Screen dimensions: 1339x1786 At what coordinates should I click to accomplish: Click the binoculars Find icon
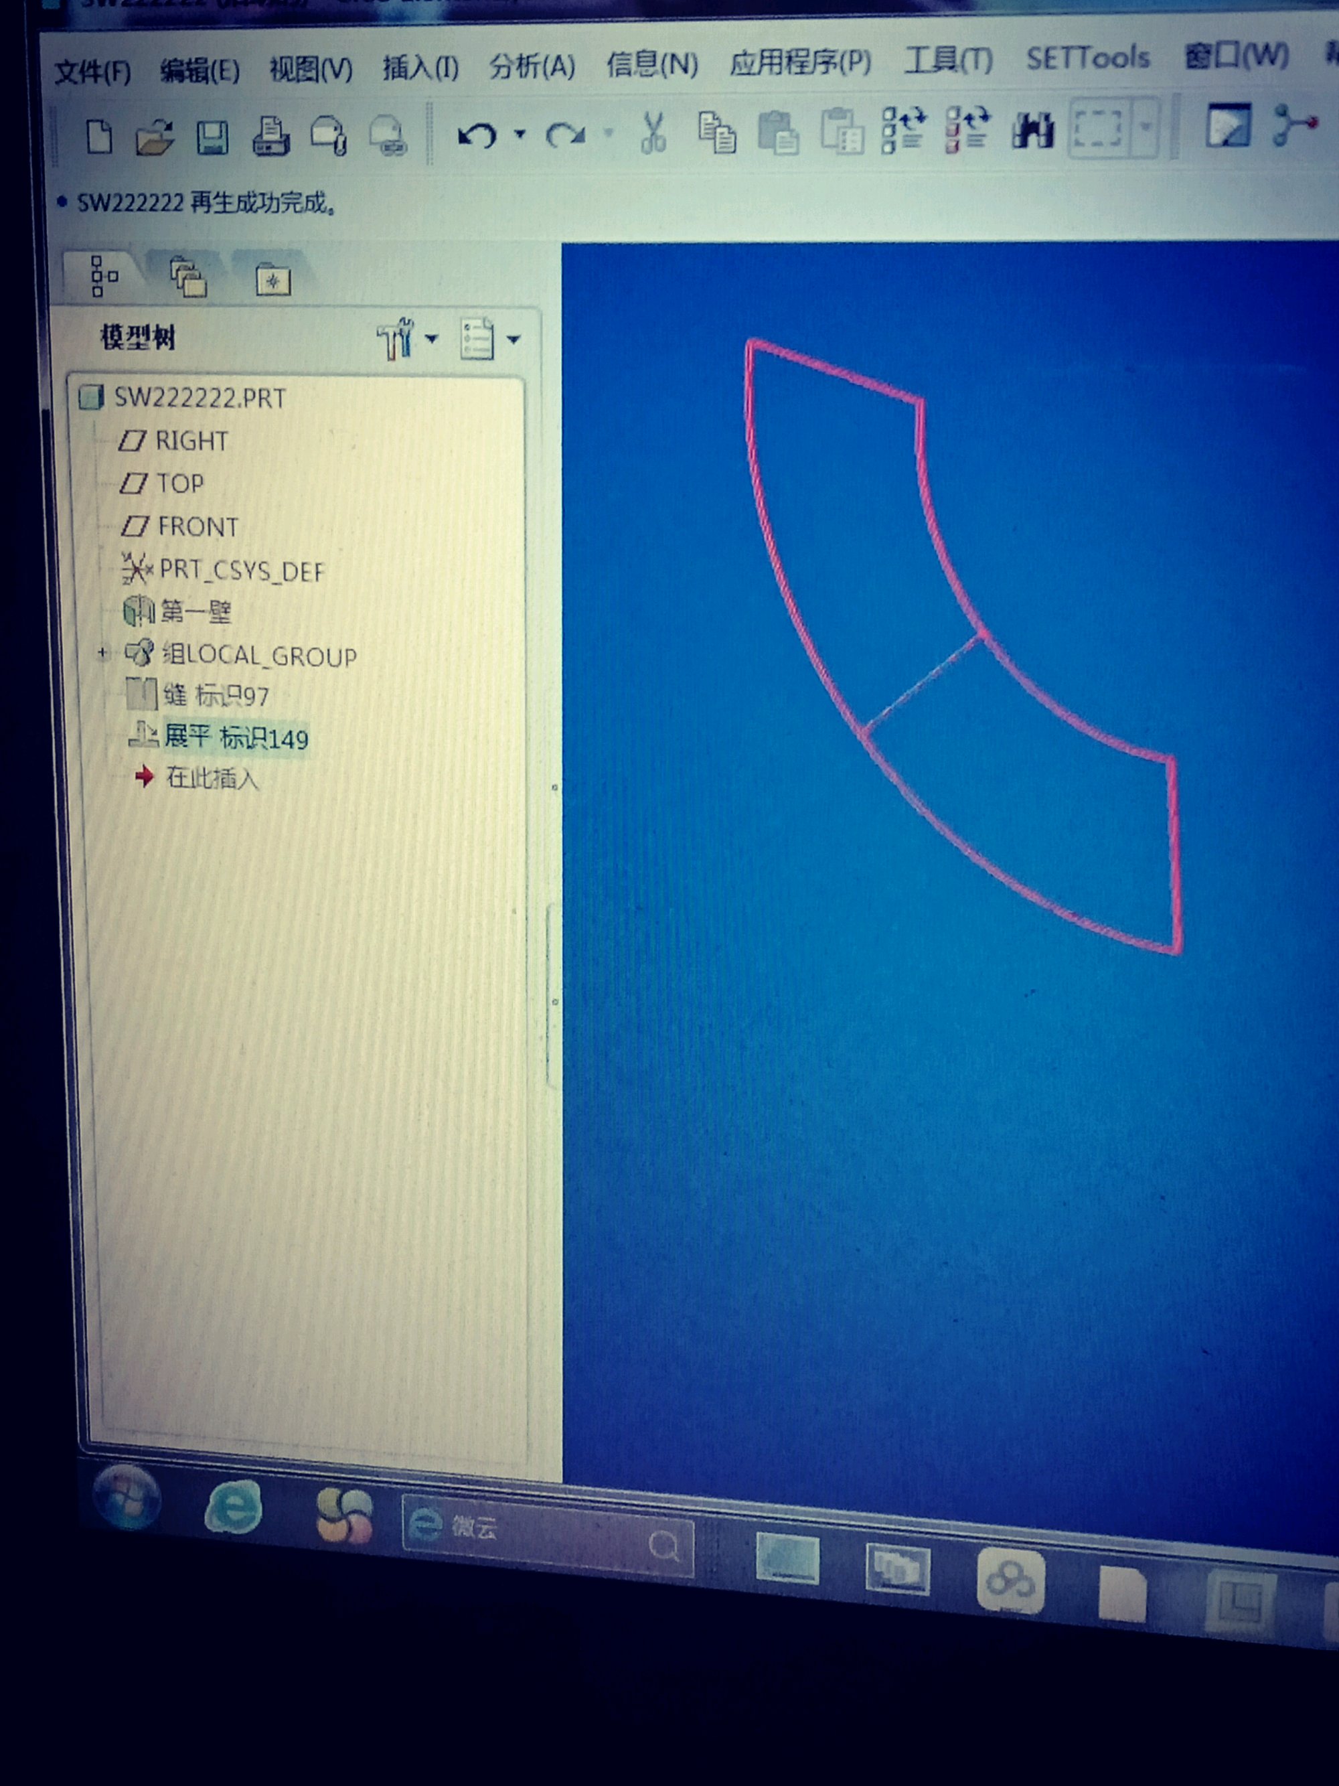coord(1032,130)
